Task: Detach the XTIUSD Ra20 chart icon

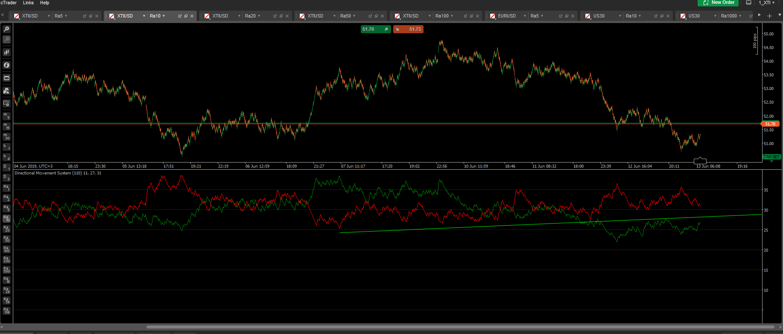Action: [x=275, y=16]
